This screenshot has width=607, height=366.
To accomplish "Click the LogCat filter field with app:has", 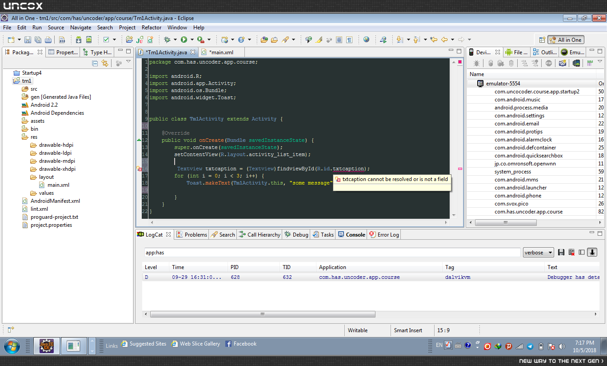I will [x=331, y=253].
